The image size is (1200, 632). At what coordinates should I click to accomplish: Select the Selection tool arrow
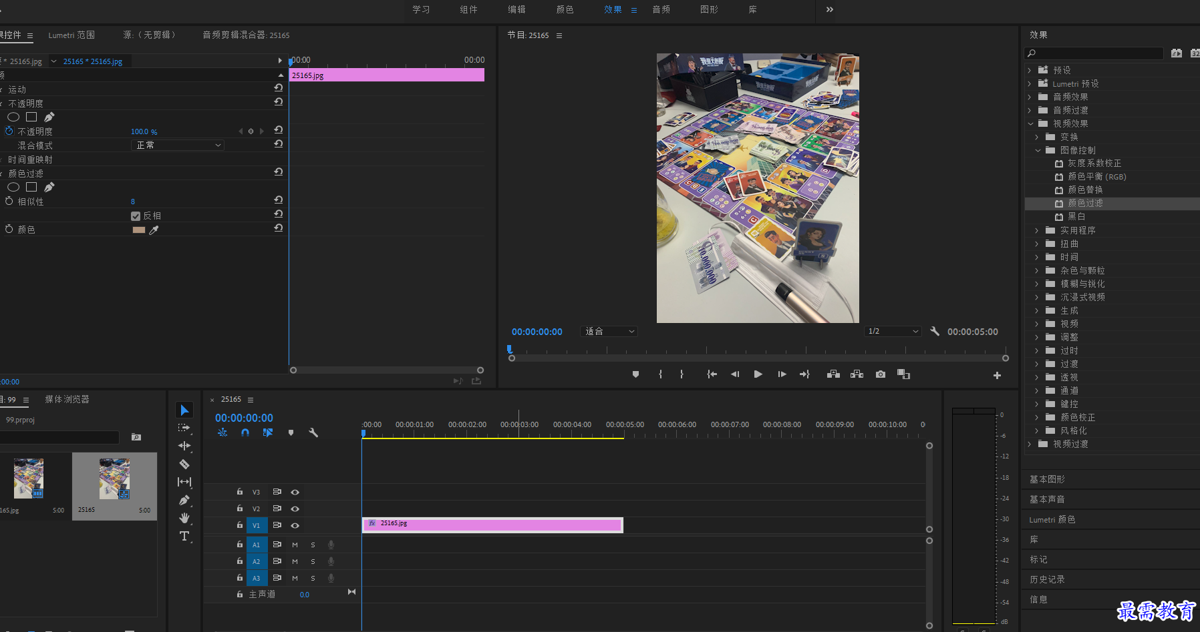pyautogui.click(x=184, y=410)
